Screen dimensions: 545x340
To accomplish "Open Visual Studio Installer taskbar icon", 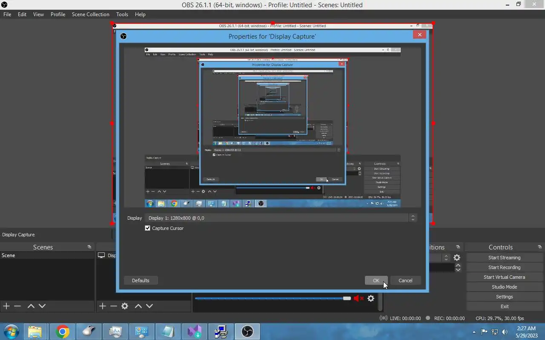I will pos(194,331).
